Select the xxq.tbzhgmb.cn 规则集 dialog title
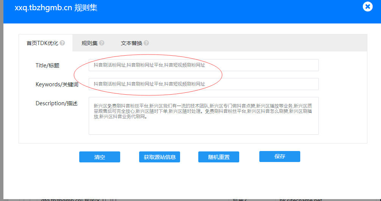 (x=56, y=8)
